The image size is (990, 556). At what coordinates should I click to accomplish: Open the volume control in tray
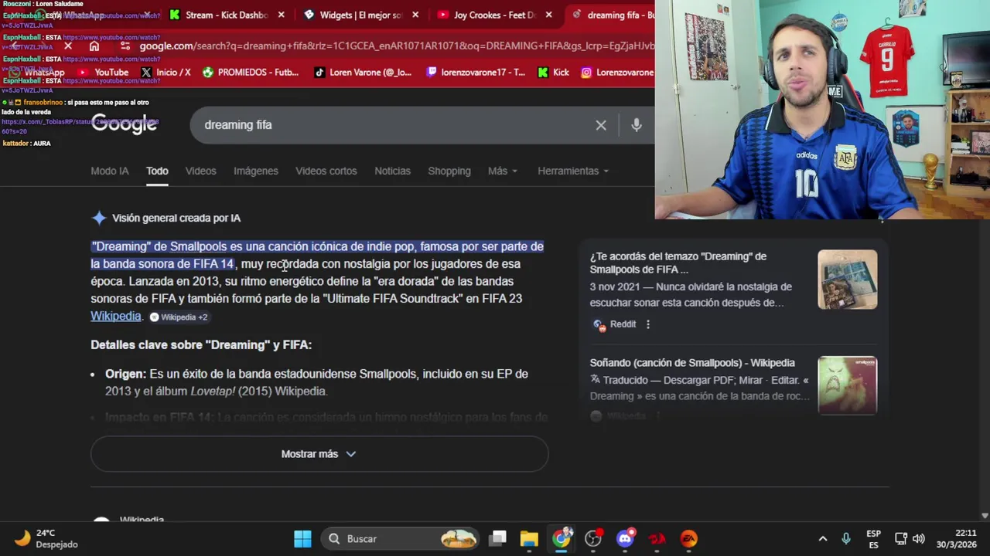coord(919,539)
